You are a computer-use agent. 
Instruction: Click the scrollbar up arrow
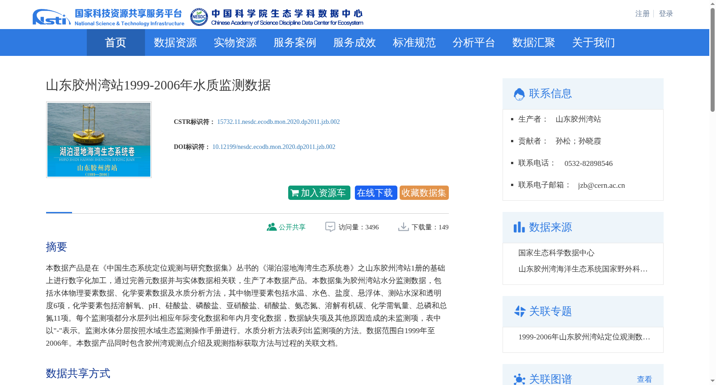pos(712,4)
